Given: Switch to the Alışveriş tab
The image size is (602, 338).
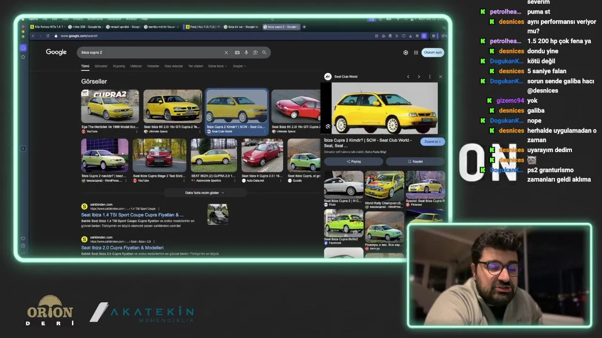Looking at the screenshot, I should [119, 66].
